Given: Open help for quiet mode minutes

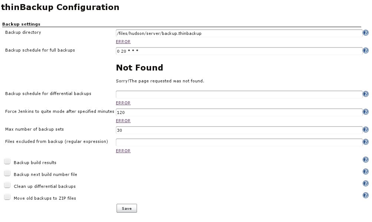Looking at the screenshot, I should pos(365,112).
